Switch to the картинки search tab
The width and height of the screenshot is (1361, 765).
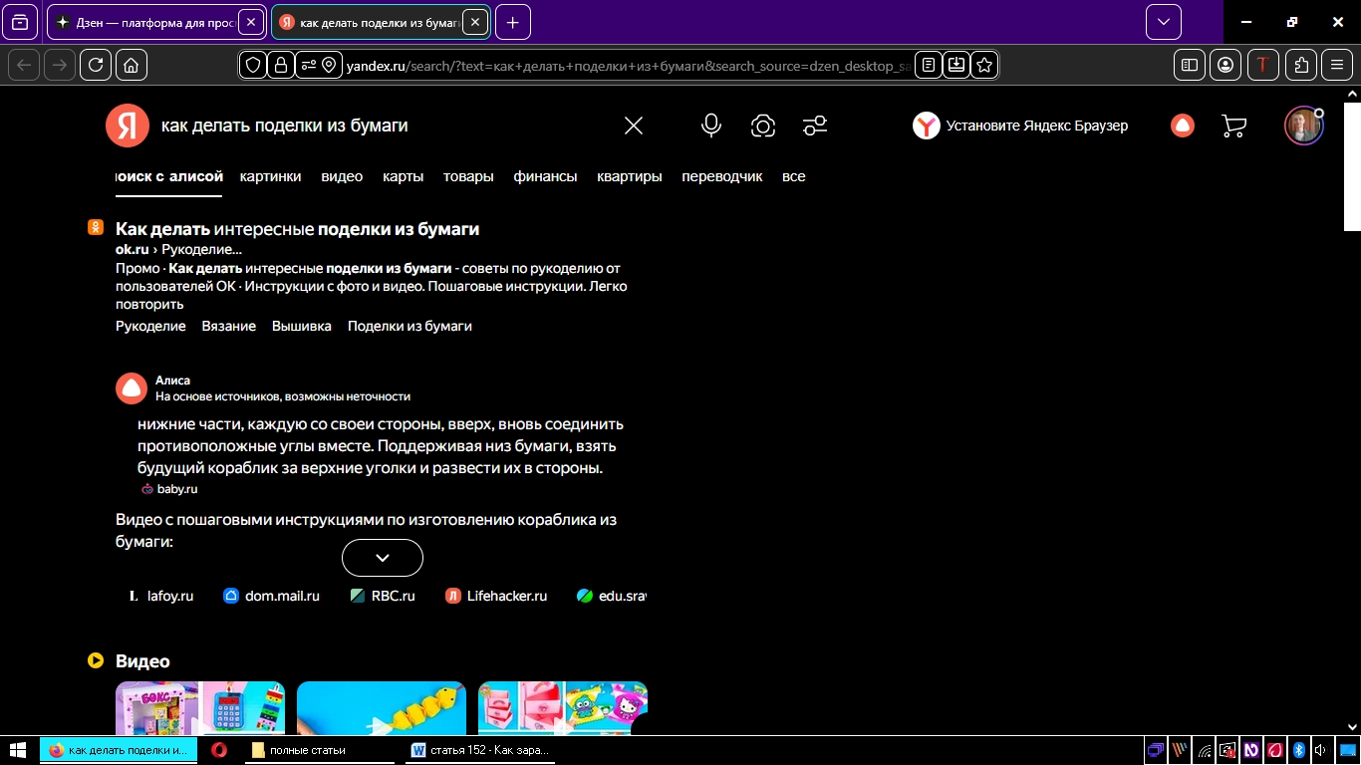pos(270,176)
